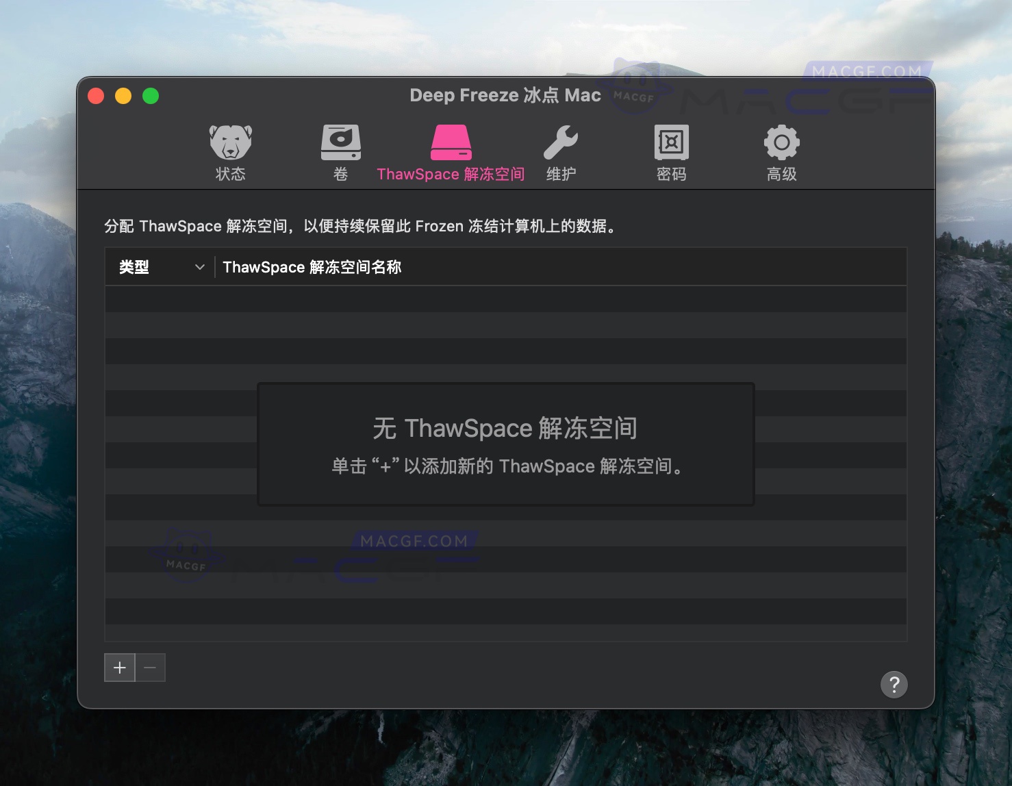Open the 类型 column dropdown
This screenshot has width=1012, height=786.
[x=157, y=267]
